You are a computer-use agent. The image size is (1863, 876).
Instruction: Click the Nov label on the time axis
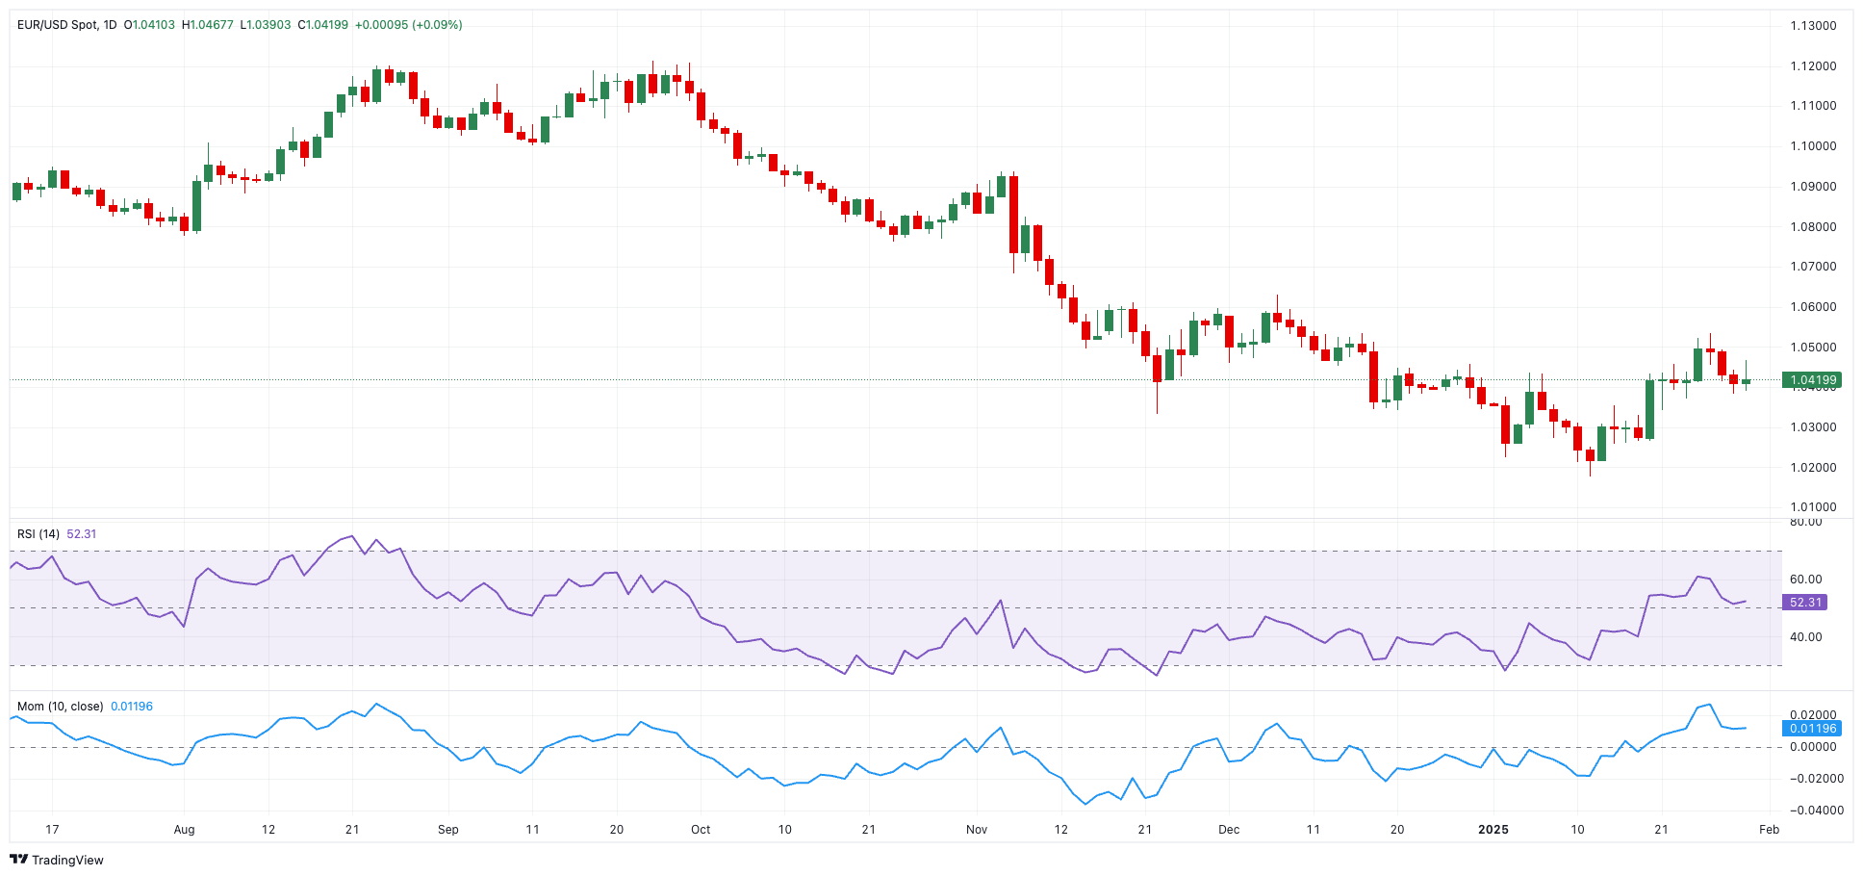point(977,830)
